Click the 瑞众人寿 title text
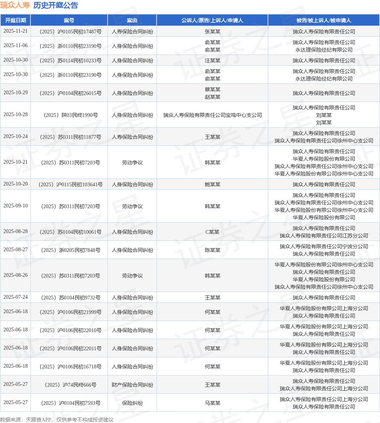The width and height of the screenshot is (380, 423). [x=15, y=5]
